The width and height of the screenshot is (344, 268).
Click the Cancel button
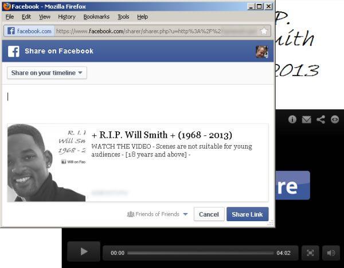click(x=209, y=214)
